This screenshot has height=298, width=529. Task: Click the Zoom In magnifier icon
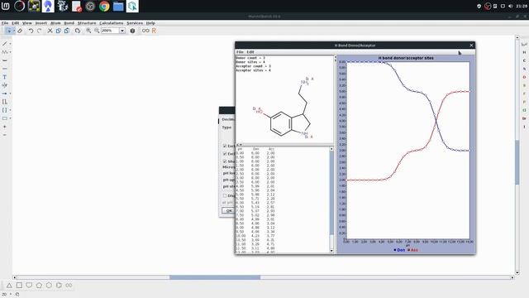88,31
